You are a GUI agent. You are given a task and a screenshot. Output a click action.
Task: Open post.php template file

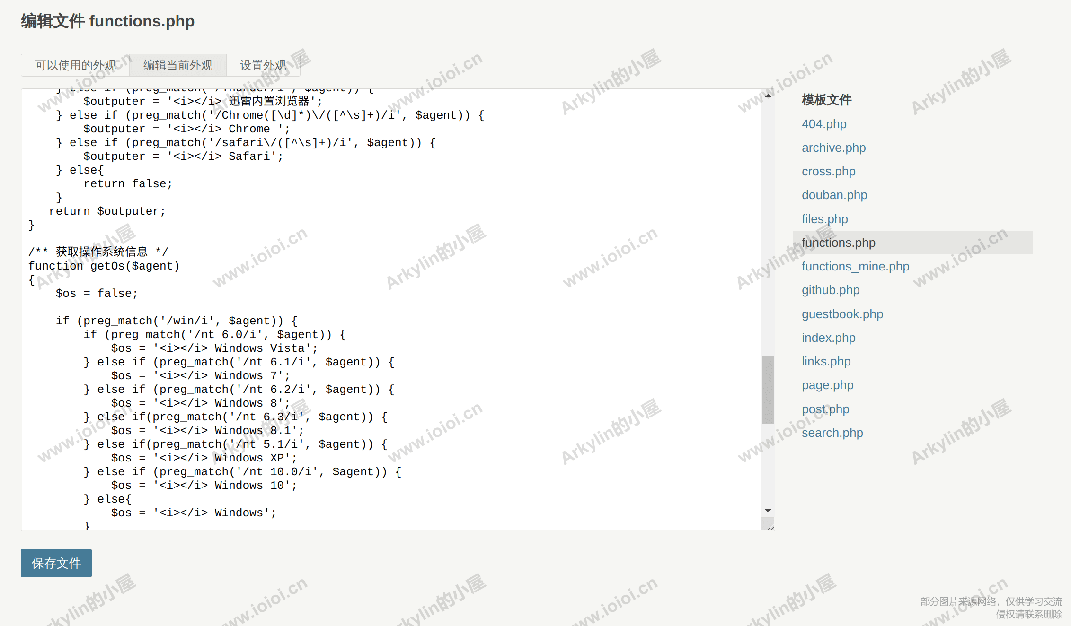[x=825, y=409]
